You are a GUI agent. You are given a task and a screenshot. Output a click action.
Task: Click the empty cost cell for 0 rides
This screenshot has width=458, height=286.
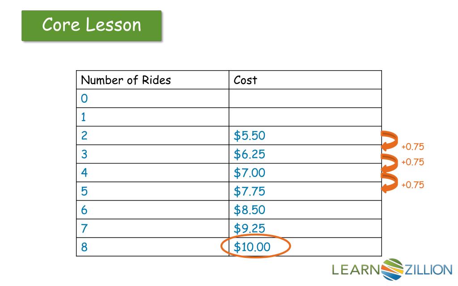point(305,98)
